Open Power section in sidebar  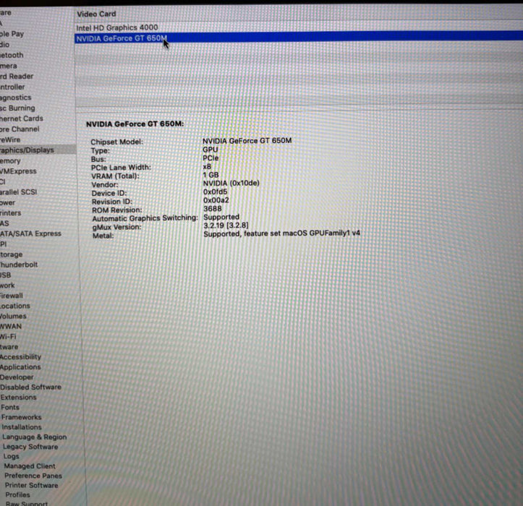tap(7, 202)
